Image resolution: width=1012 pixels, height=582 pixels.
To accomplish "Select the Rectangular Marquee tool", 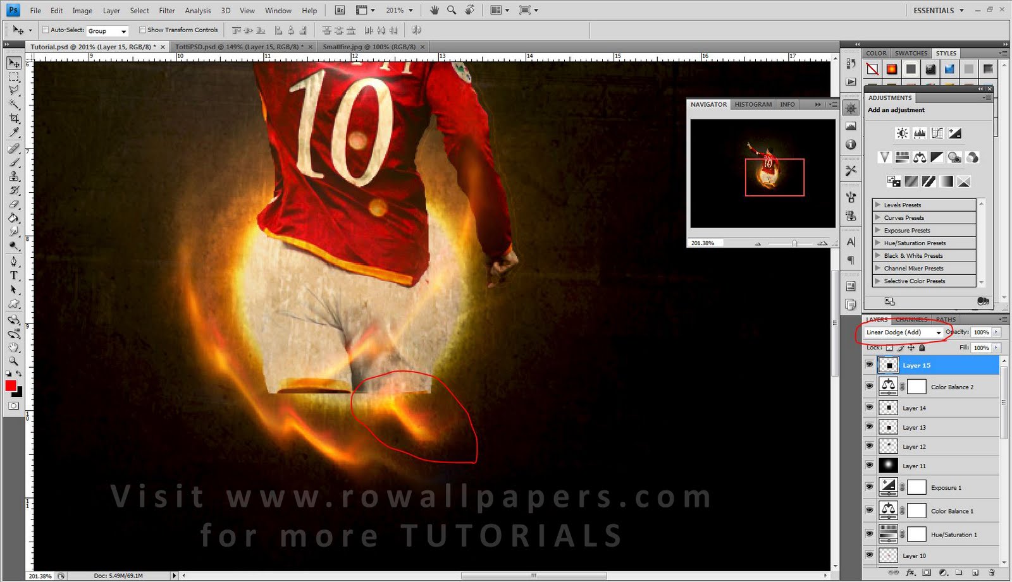I will [x=14, y=77].
